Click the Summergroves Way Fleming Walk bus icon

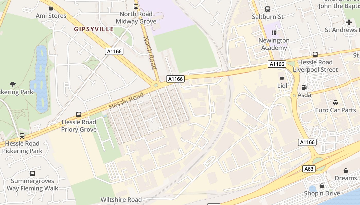tap(32, 173)
